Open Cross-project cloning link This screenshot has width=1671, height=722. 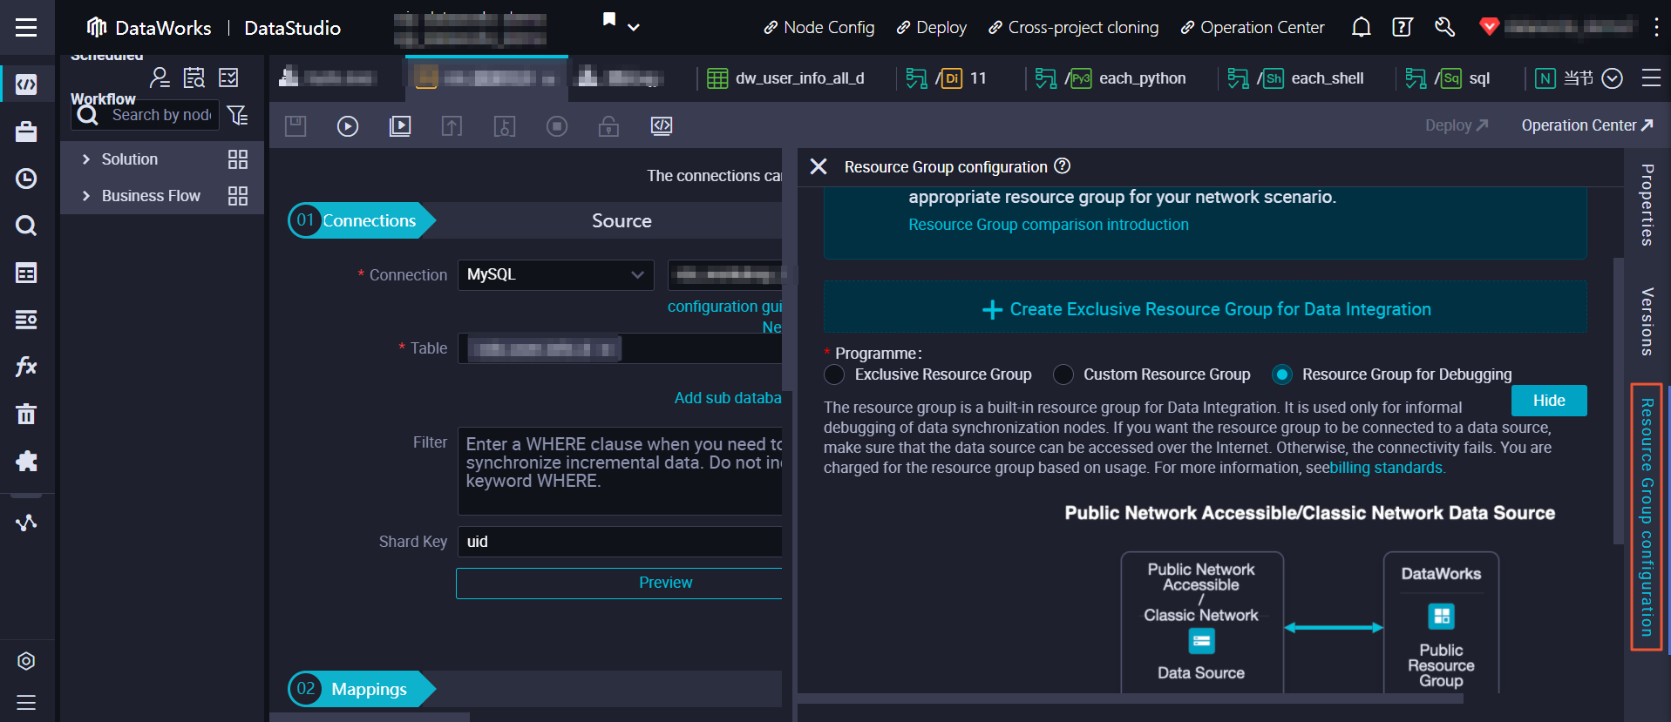(x=1073, y=28)
